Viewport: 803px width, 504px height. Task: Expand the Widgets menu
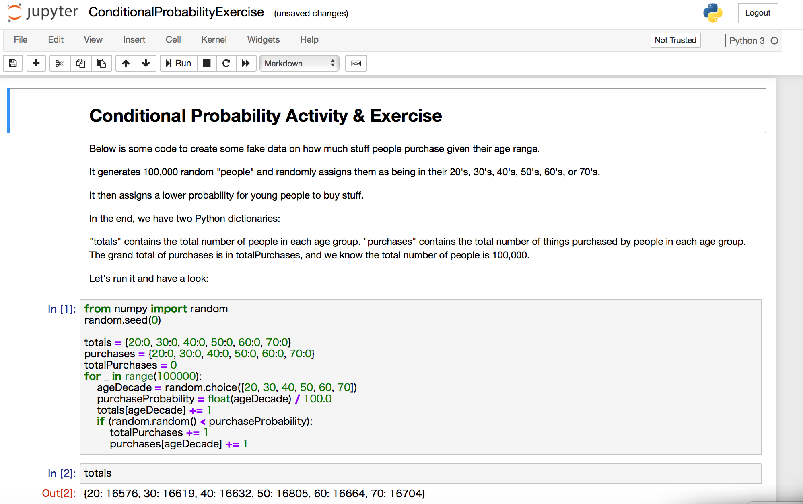point(263,40)
